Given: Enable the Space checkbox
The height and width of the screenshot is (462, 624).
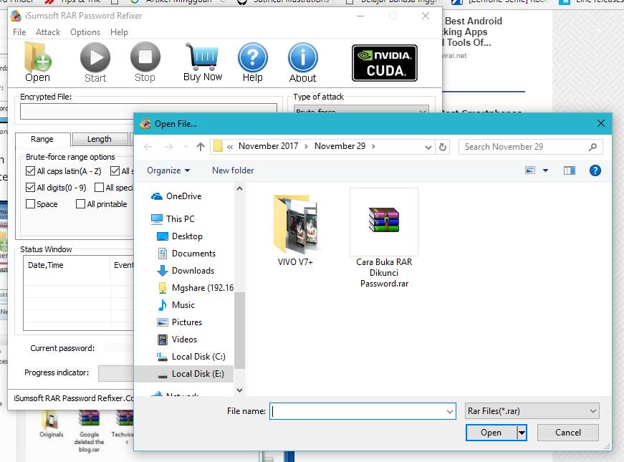Looking at the screenshot, I should tap(30, 203).
